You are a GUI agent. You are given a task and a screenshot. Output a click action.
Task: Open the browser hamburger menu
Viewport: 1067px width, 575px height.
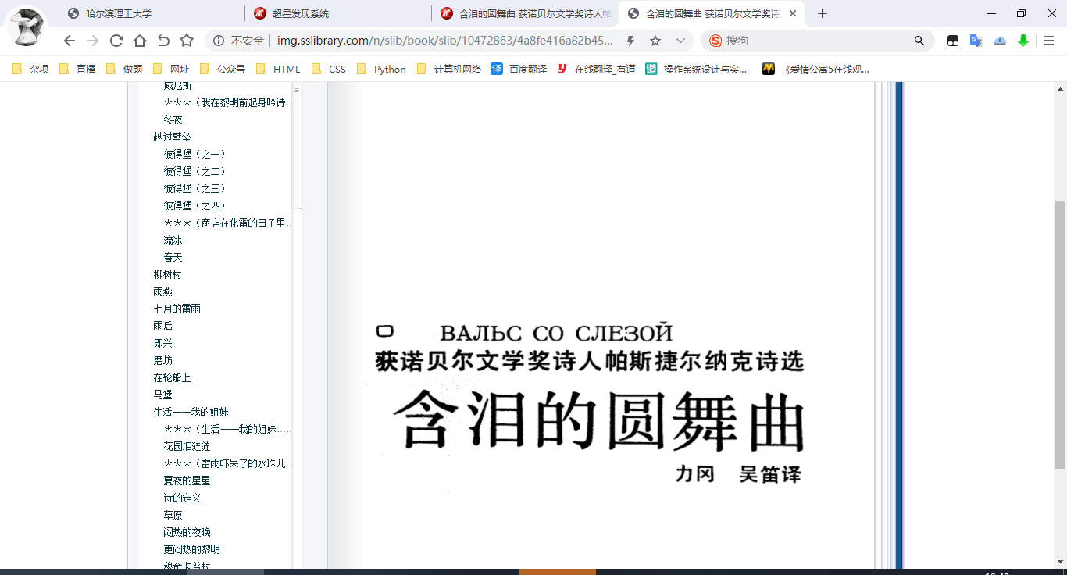pos(1049,41)
